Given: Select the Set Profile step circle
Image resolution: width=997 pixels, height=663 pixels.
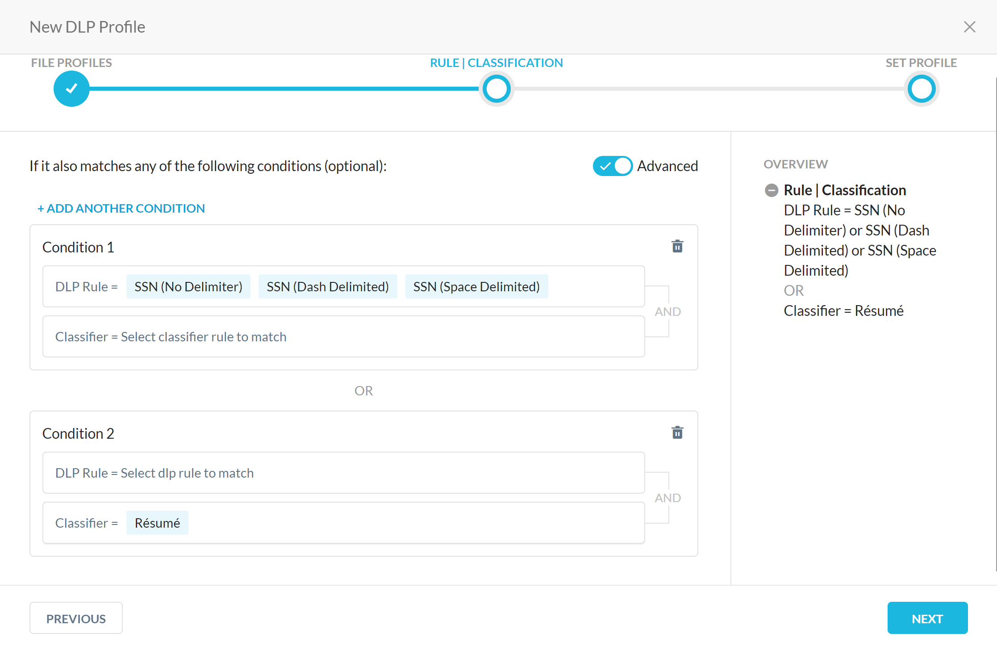Looking at the screenshot, I should click(922, 88).
